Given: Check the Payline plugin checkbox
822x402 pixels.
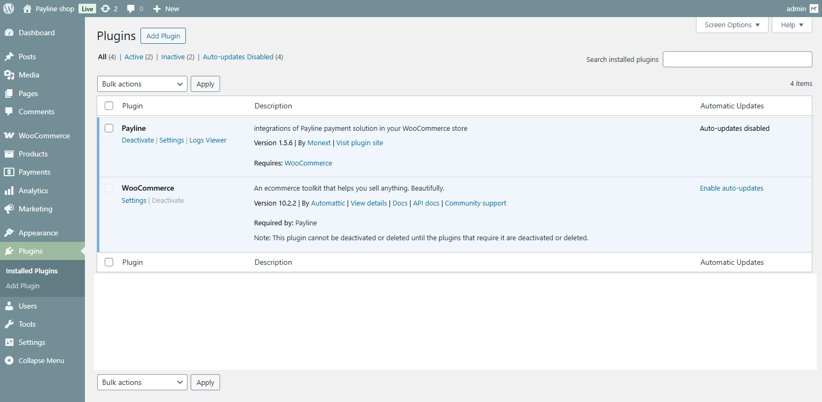Looking at the screenshot, I should [x=109, y=128].
